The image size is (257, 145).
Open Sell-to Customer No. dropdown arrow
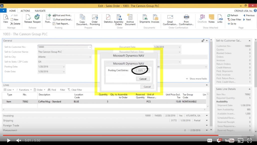pyautogui.click(x=90, y=47)
